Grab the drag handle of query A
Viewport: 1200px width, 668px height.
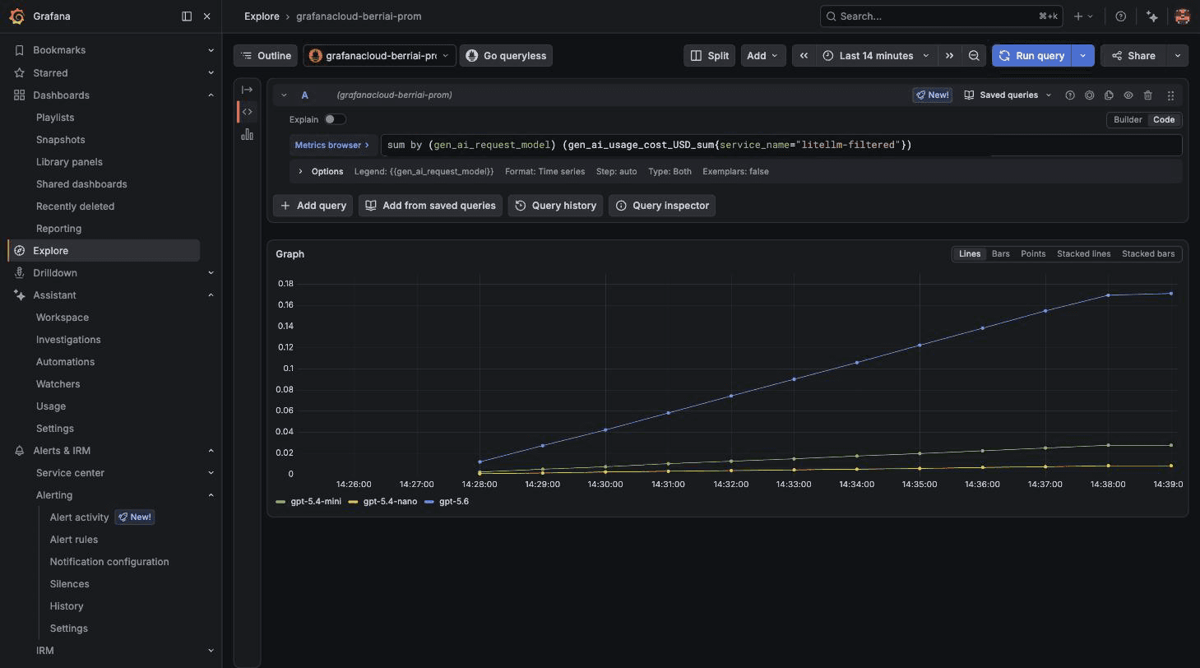[x=1170, y=95]
